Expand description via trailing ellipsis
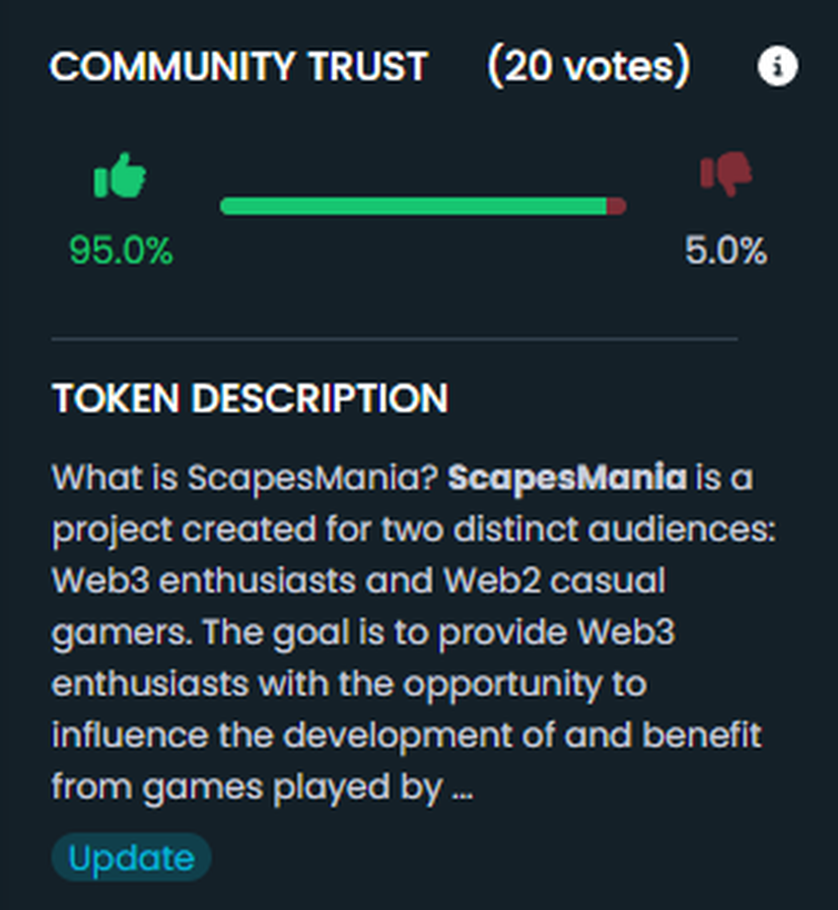This screenshot has height=910, width=838. tap(461, 788)
